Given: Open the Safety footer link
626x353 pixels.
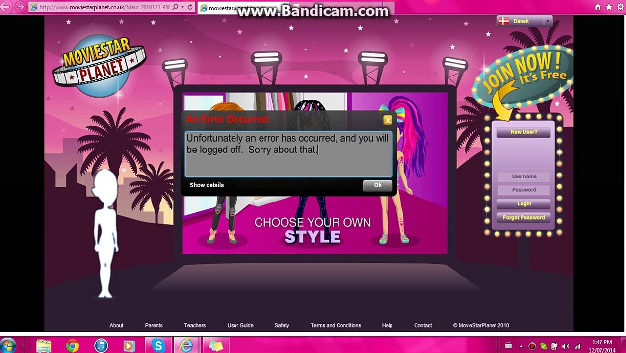Looking at the screenshot, I should [x=282, y=325].
